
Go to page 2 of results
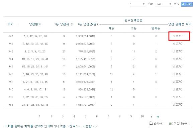51,116
